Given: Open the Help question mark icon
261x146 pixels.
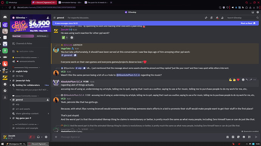Looking at the screenshot, I should pyautogui.click(x=258, y=12).
